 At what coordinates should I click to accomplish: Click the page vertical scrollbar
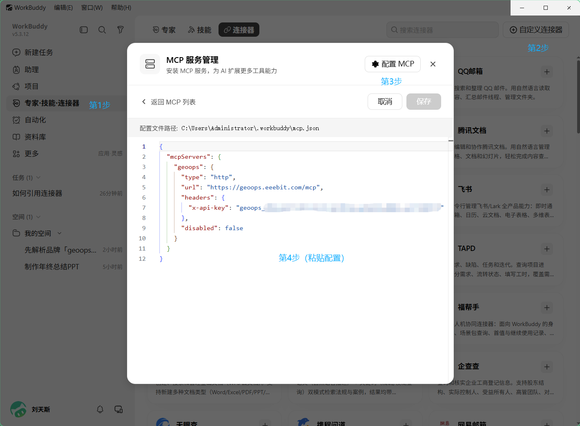pyautogui.click(x=578, y=96)
